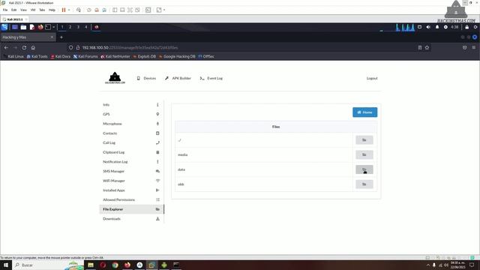Show hidden tray icons chevron

point(428,265)
